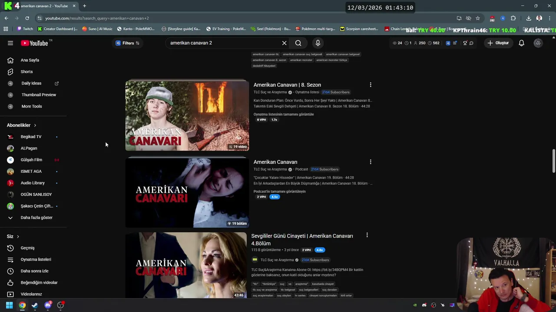The width and height of the screenshot is (556, 312).
Task: Open Şakacı Çetin Çift... subscription
Action: click(x=33, y=206)
